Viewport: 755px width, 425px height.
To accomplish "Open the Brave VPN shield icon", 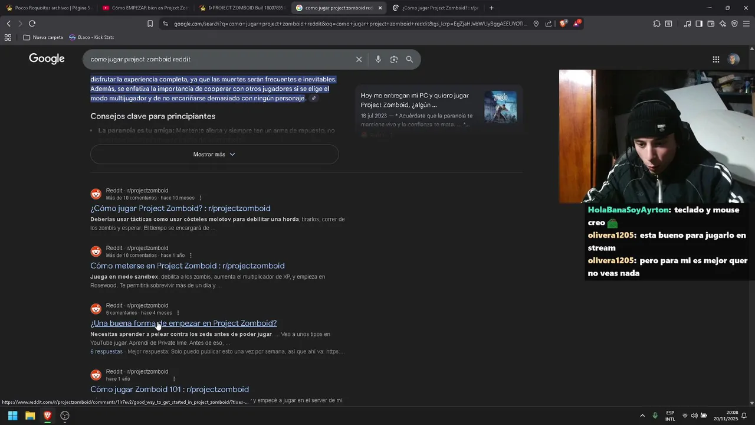I will pyautogui.click(x=734, y=24).
